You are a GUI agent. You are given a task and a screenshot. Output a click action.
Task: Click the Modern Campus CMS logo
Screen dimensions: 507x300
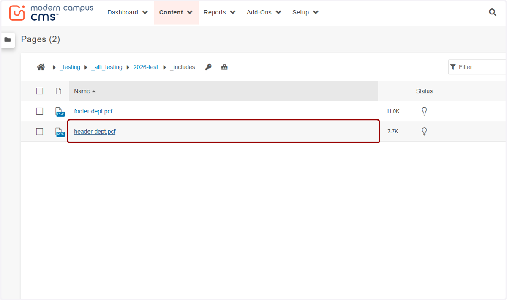click(x=51, y=13)
